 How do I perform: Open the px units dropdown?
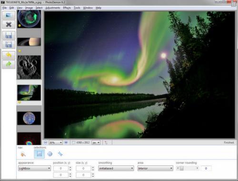coord(96,142)
